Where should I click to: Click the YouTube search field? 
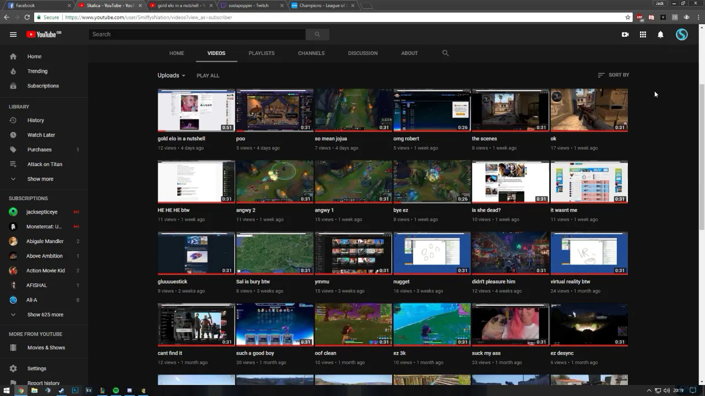click(197, 34)
